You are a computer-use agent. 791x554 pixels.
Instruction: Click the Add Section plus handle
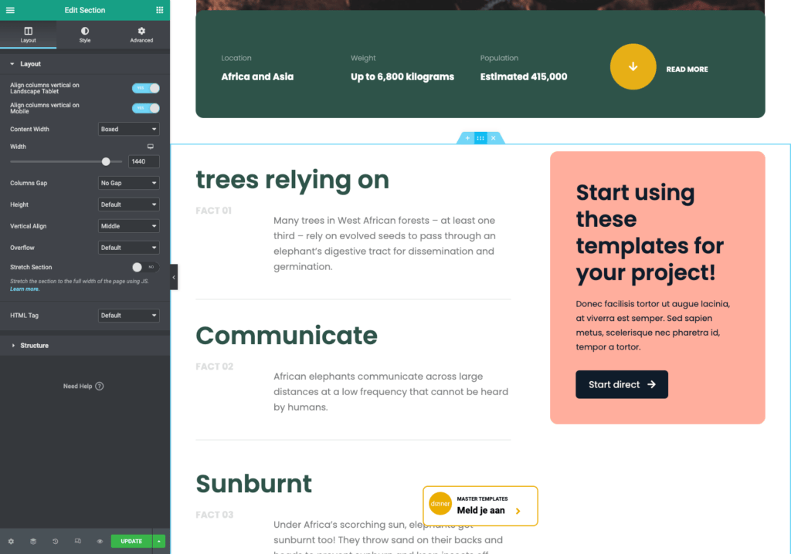[x=467, y=138]
